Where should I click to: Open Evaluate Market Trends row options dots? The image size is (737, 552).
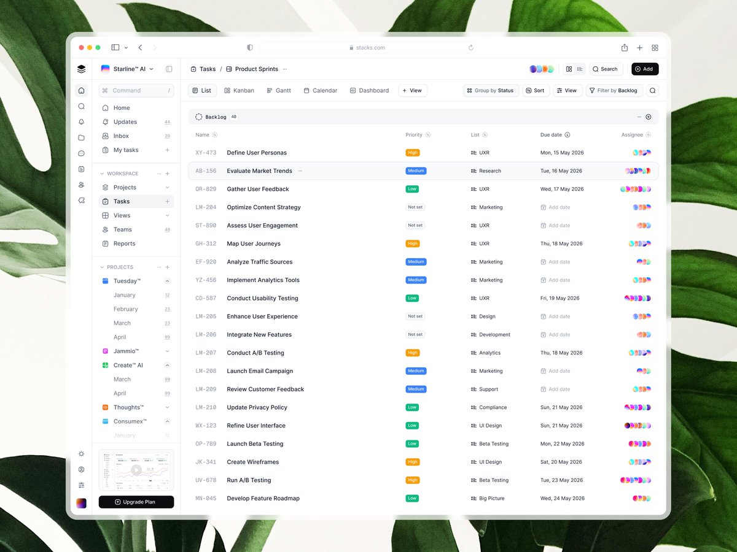point(300,171)
